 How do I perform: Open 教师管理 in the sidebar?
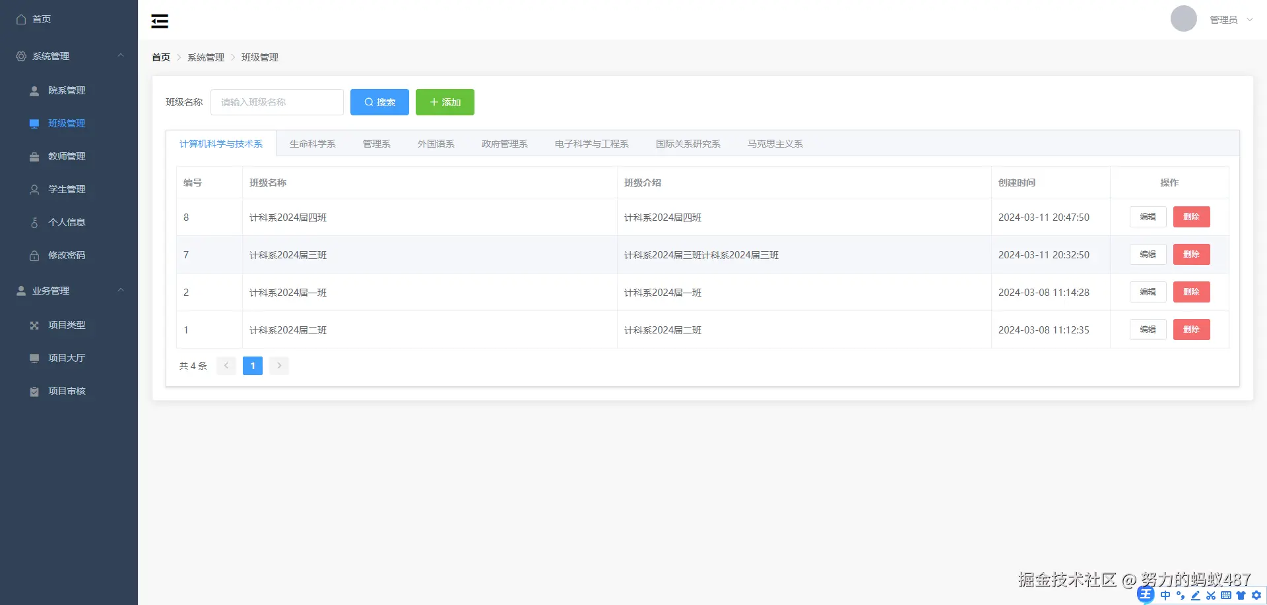69,157
